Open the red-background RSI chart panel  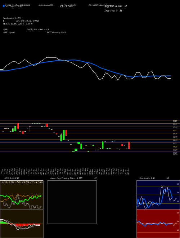point(158,224)
